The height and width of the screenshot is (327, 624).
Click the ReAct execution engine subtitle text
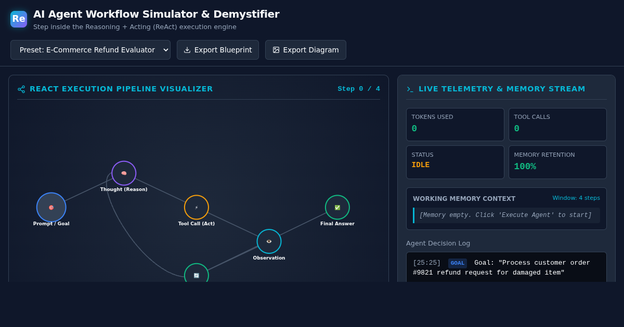[135, 27]
